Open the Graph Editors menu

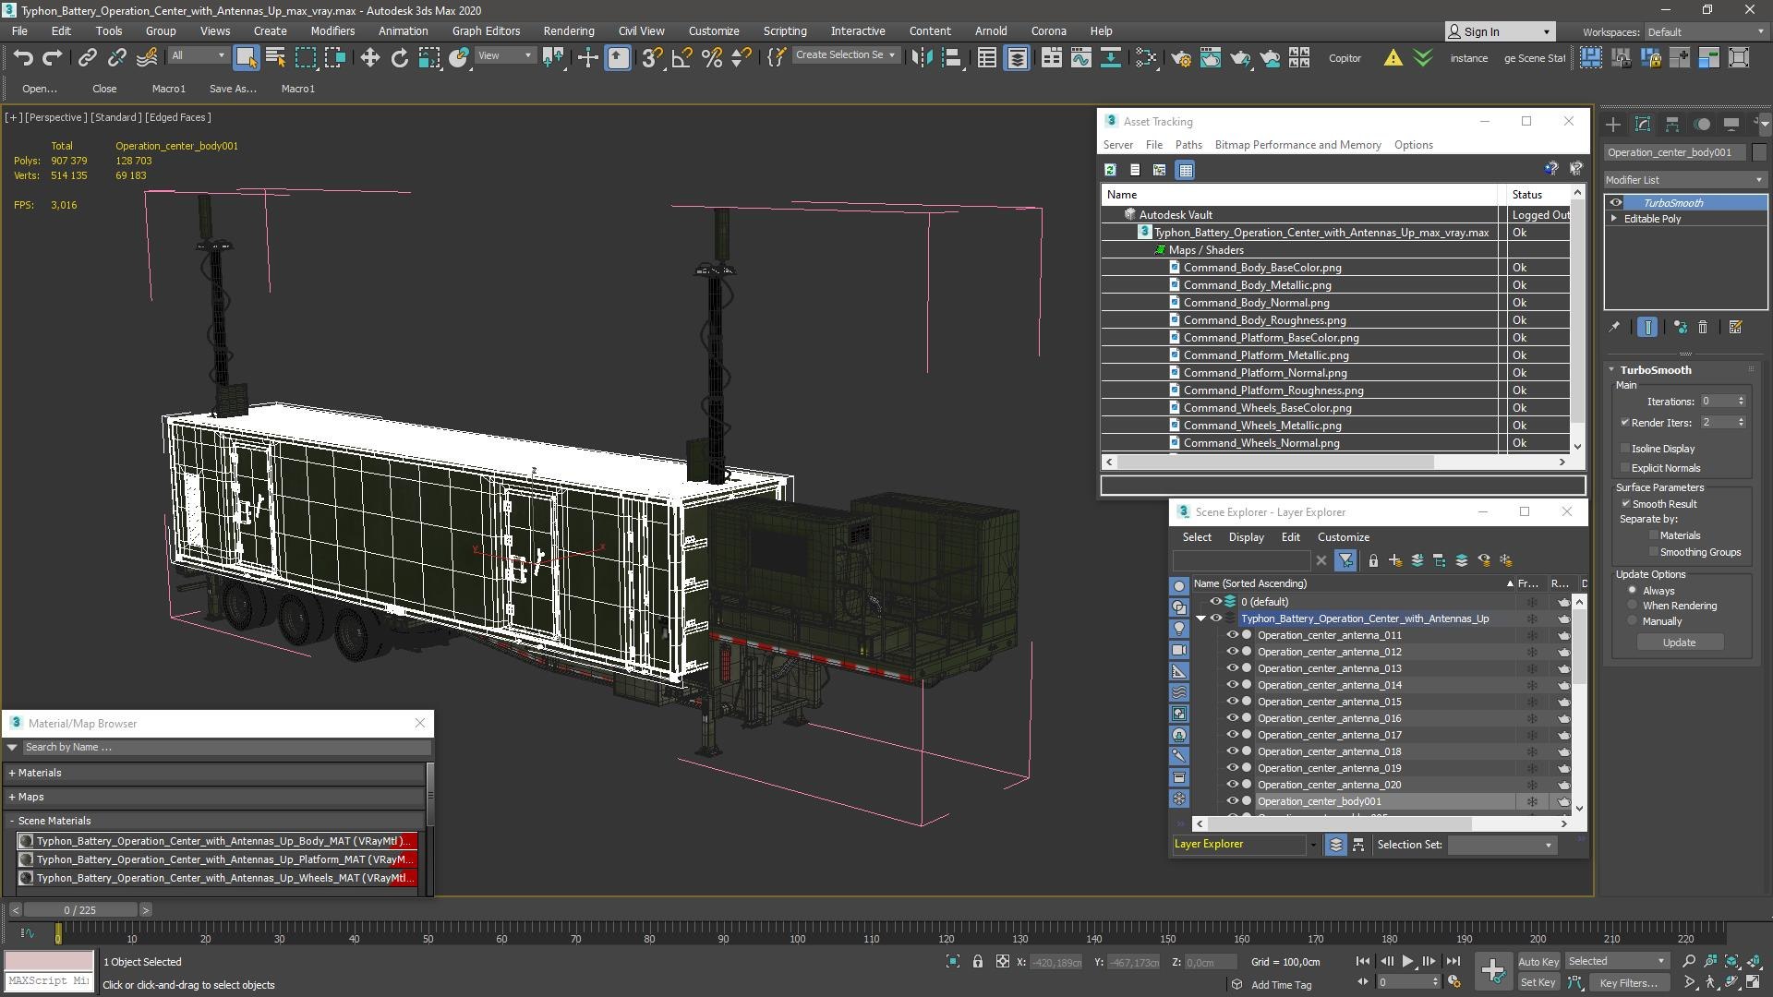[486, 30]
